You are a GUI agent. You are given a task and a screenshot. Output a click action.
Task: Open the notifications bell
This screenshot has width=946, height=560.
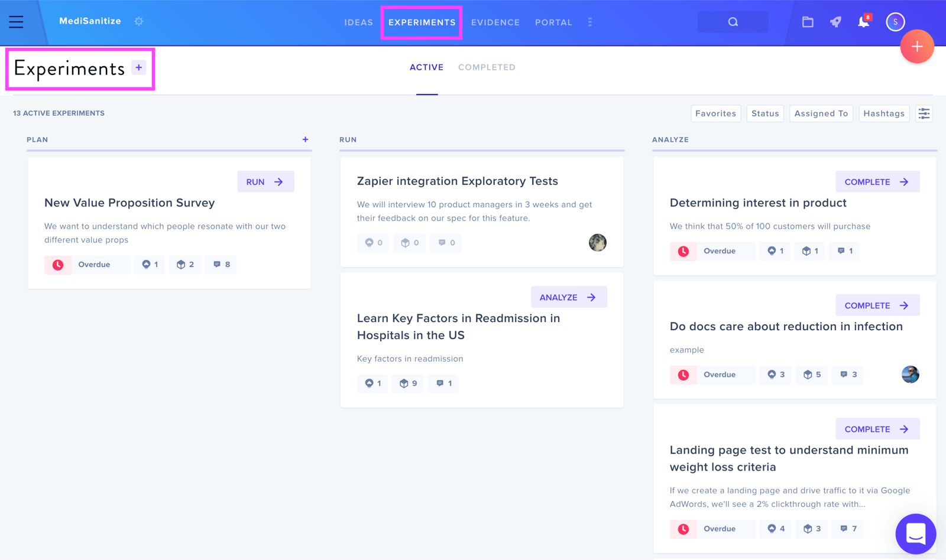[864, 22]
